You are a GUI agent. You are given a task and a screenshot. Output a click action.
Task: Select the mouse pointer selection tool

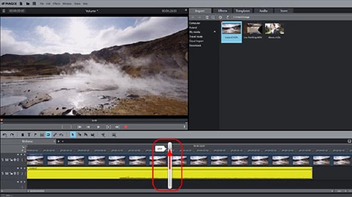click(73, 135)
